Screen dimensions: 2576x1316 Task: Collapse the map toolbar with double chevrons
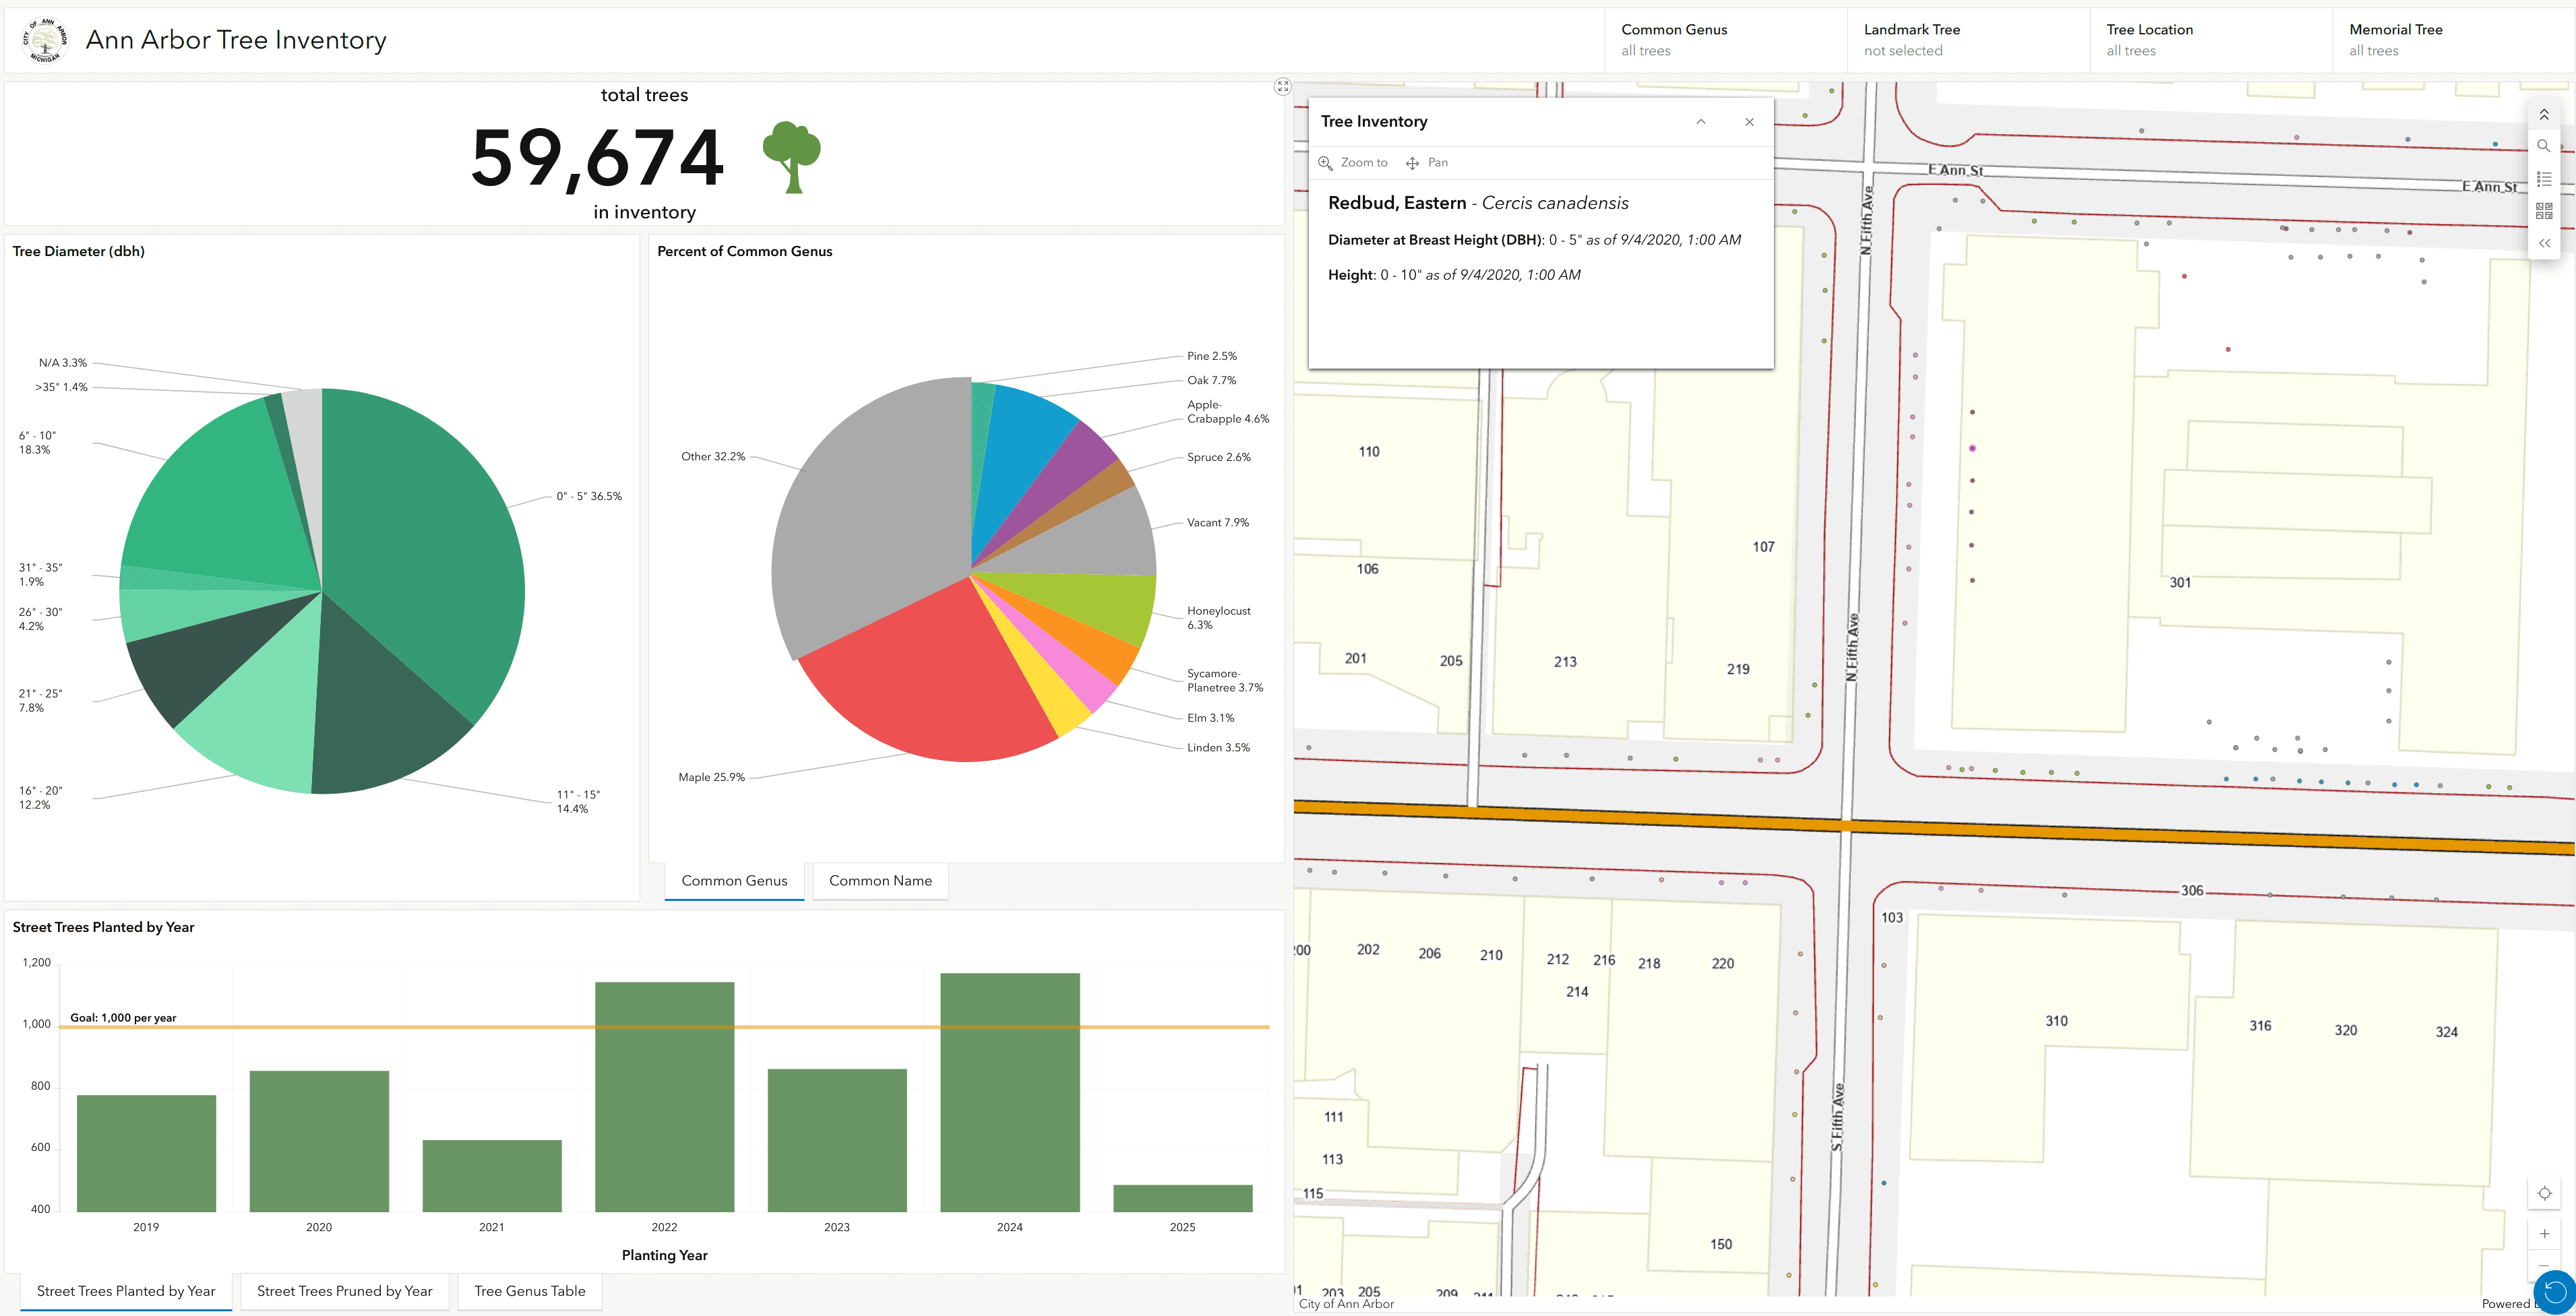pos(2545,242)
